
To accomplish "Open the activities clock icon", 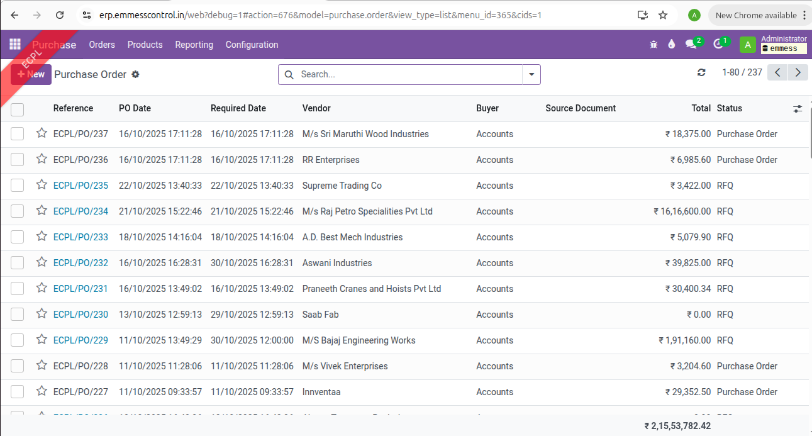I will point(718,45).
